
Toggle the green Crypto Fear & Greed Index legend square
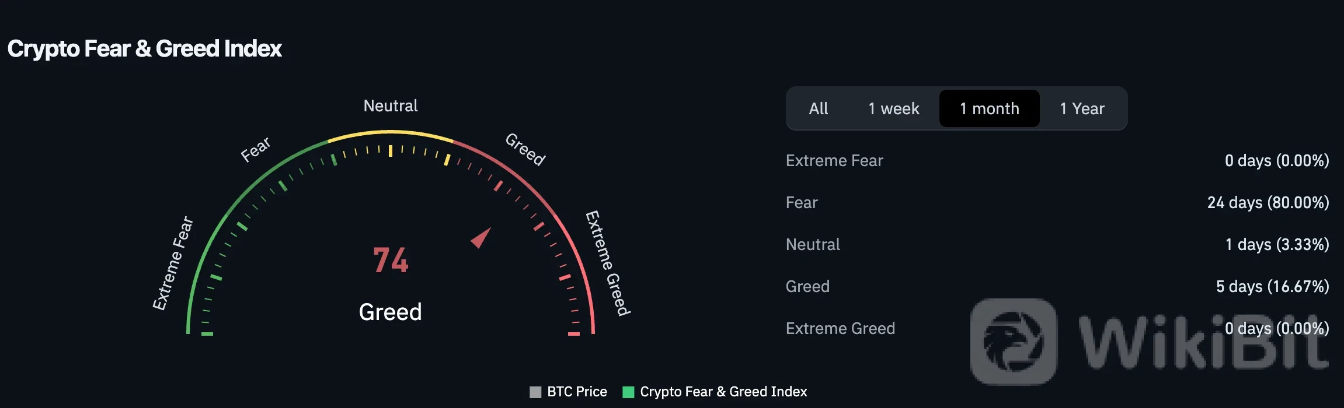[628, 392]
